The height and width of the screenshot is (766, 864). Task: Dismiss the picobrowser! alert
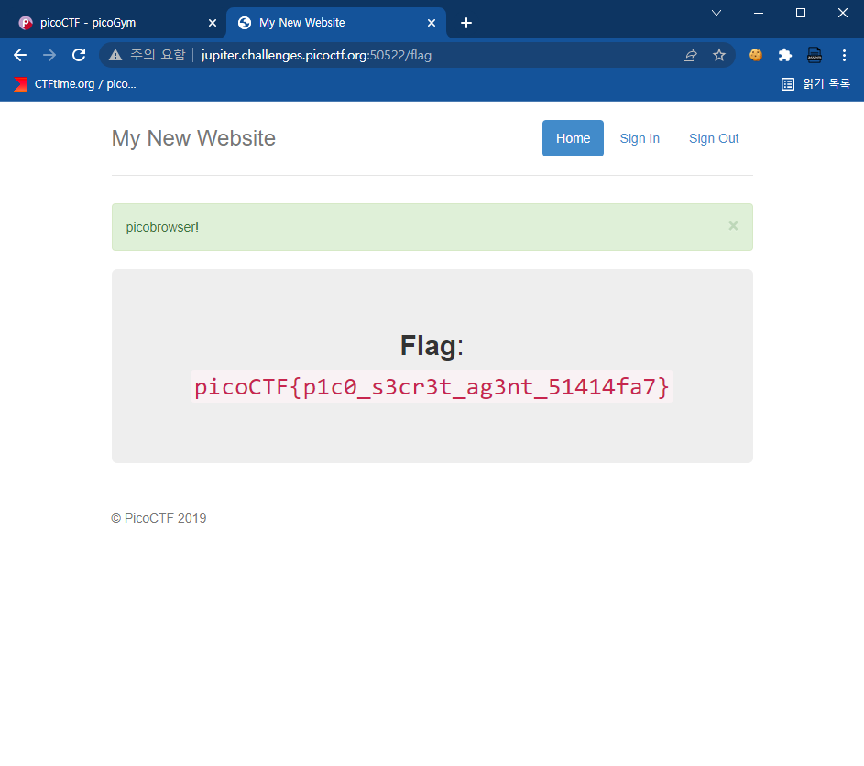(733, 226)
